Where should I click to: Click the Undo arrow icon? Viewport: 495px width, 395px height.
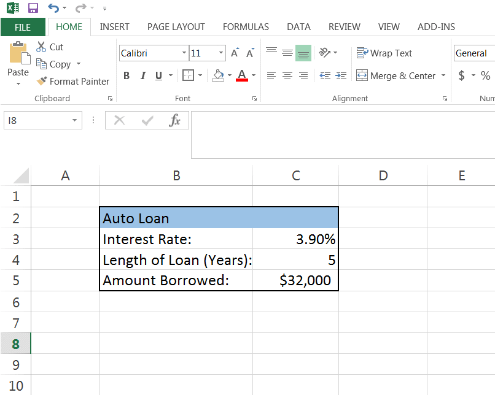click(x=53, y=8)
